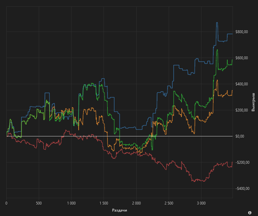Click the $600,00 axis label

[241, 58]
